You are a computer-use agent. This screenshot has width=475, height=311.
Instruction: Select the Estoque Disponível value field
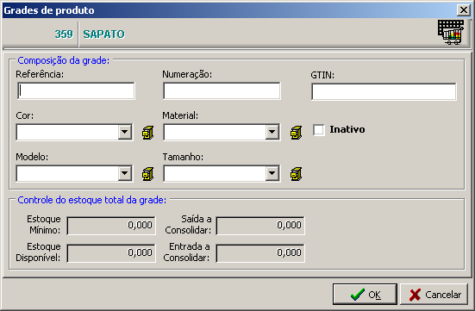[x=111, y=253]
